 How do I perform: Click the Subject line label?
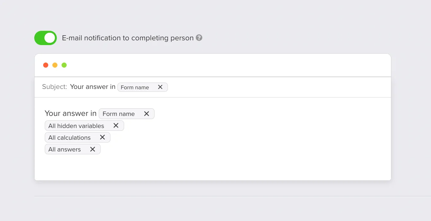54,87
